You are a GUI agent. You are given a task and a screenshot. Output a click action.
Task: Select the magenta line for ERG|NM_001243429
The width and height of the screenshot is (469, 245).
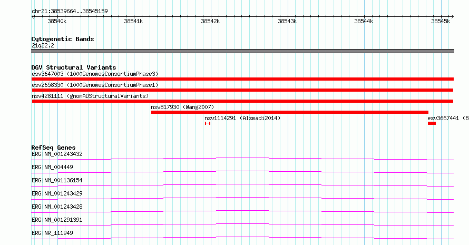click(242, 198)
